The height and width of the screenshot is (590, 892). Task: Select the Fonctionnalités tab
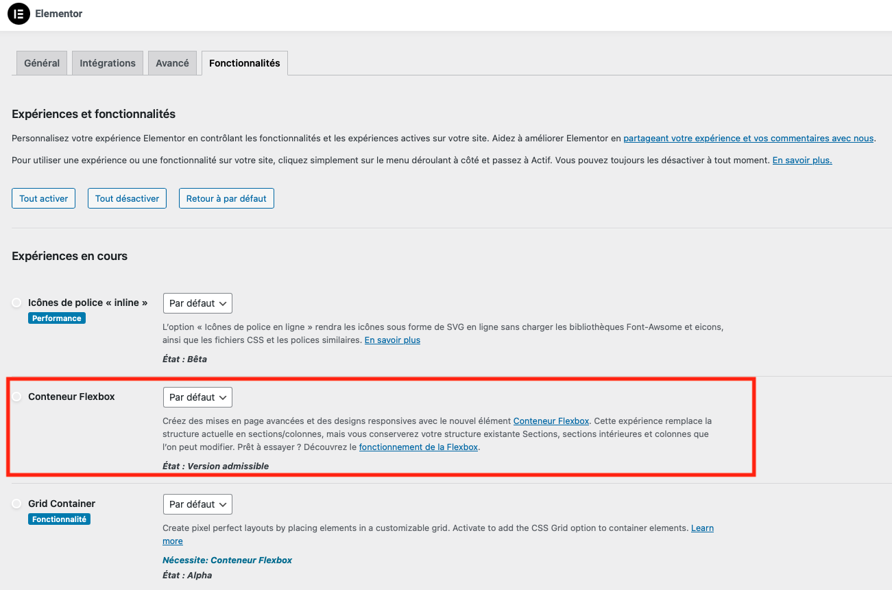point(244,63)
